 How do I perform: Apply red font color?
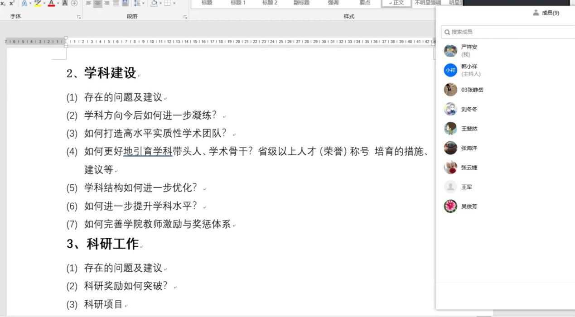pos(51,3)
